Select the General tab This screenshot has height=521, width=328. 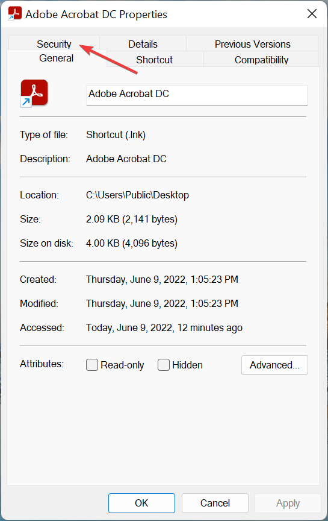click(x=57, y=58)
